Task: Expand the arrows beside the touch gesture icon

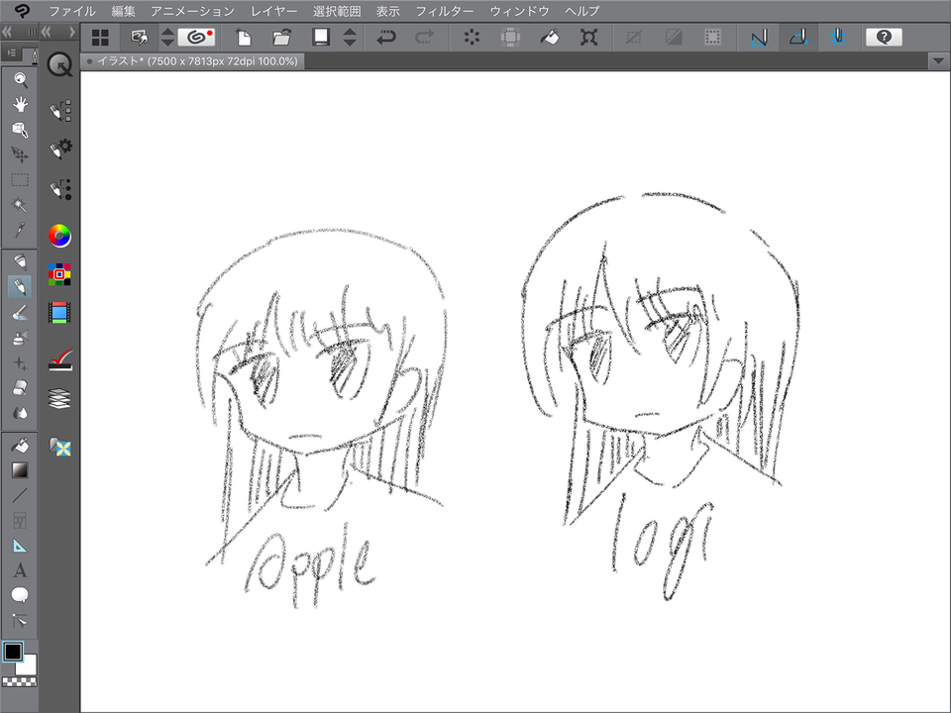Action: (167, 38)
